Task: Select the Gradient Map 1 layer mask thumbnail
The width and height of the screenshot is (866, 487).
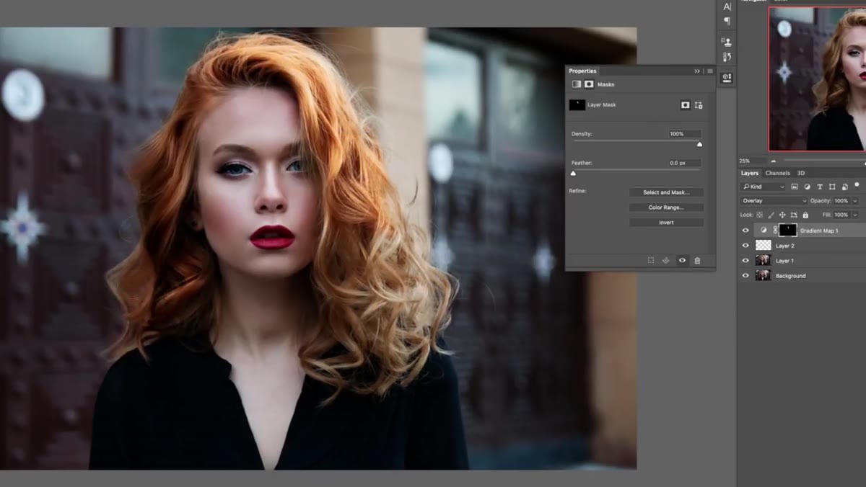Action: pos(788,231)
